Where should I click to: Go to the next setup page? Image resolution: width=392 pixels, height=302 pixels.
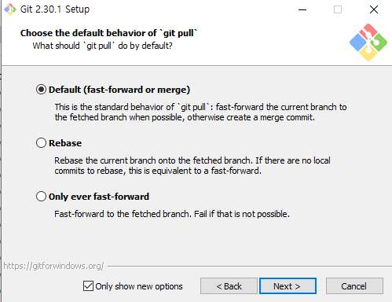(288, 286)
